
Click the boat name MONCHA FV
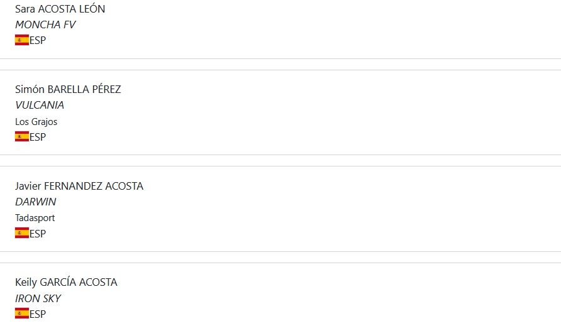[x=45, y=24]
